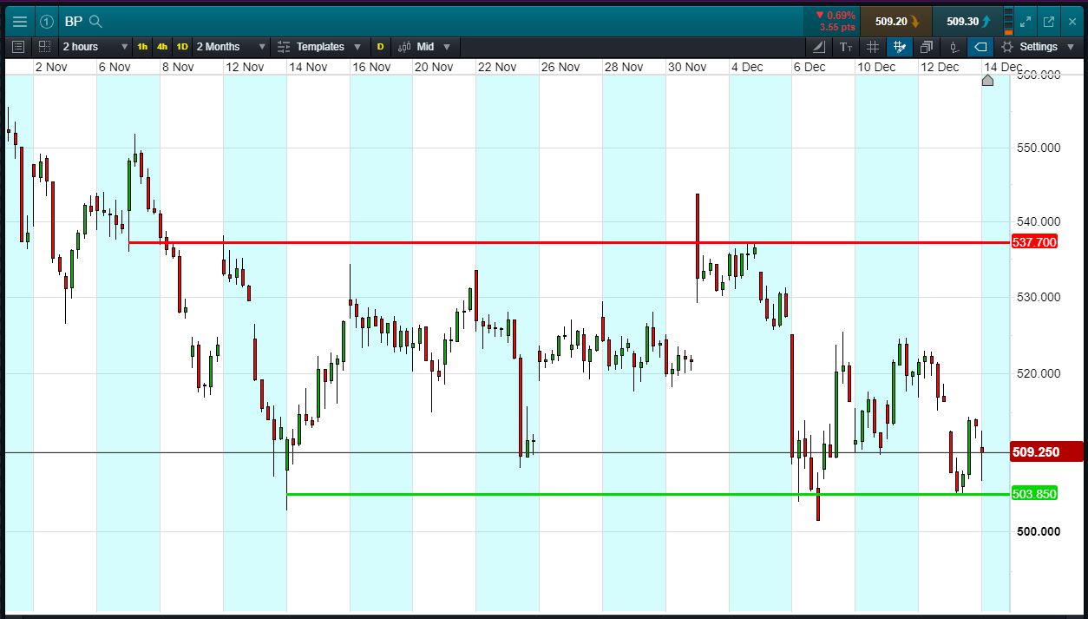Click the 2 Nov date label
This screenshot has height=619, width=1088.
51,67
